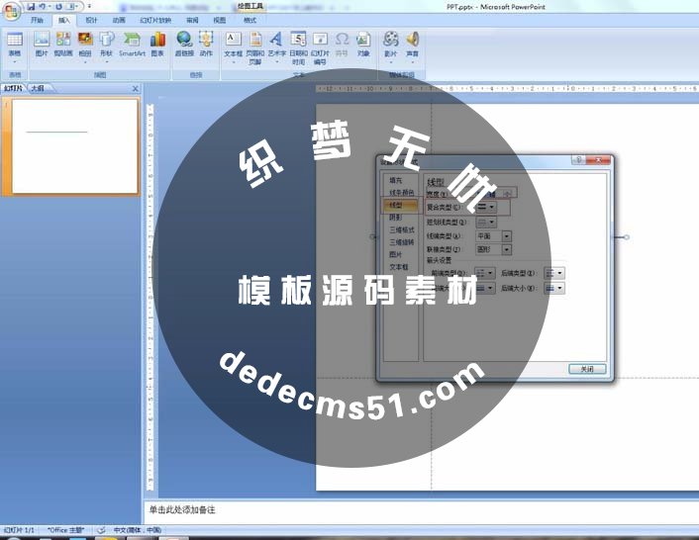The height and width of the screenshot is (540, 699).
Task: Open the 线端类型 (Cap type) combo box
Action: [507, 236]
